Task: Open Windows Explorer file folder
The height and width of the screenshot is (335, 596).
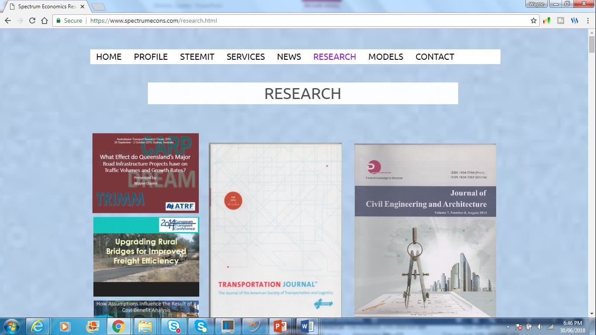Action: (146, 326)
